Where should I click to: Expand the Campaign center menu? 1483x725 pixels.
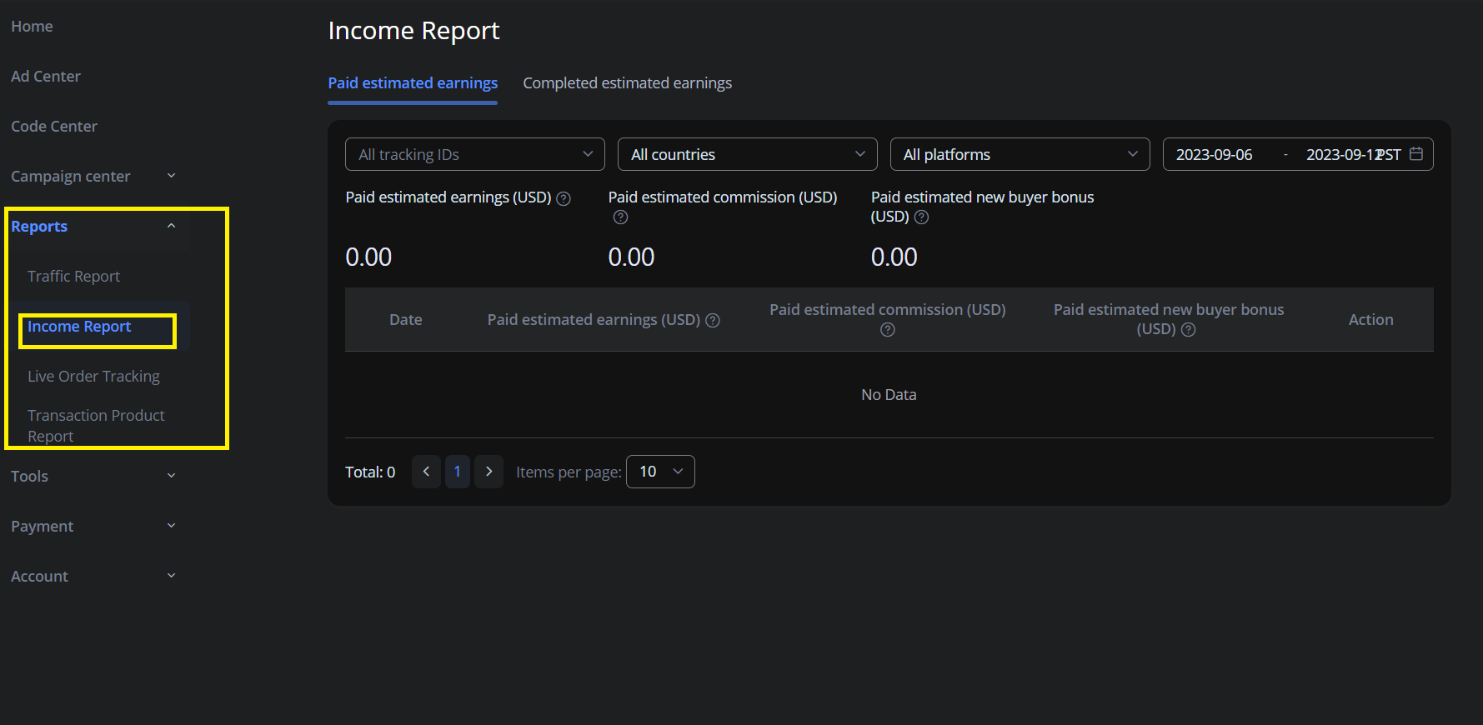pyautogui.click(x=94, y=176)
